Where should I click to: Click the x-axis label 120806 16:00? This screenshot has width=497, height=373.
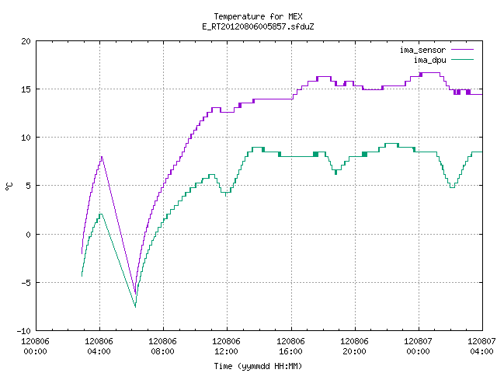point(290,346)
